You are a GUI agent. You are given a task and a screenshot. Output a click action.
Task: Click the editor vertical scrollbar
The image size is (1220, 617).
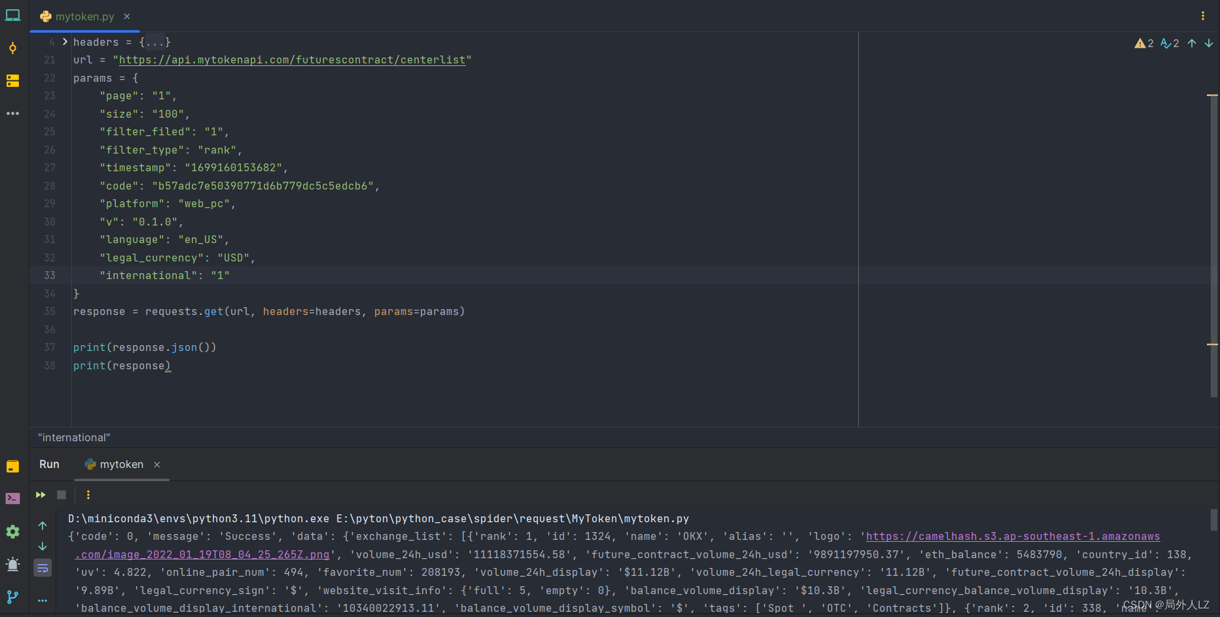(x=1213, y=245)
